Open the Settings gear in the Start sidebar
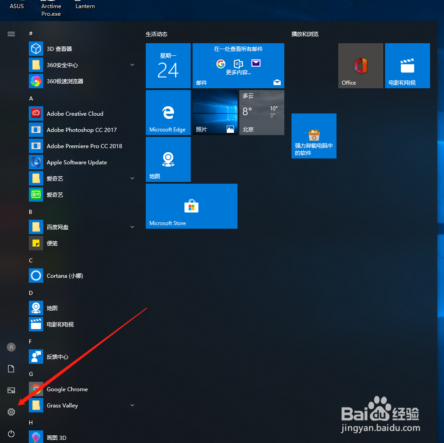This screenshot has width=444, height=443. pos(11,412)
